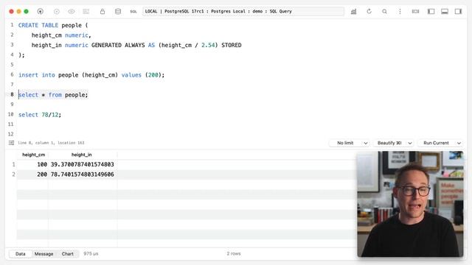
Task: Click the grayed commit circle icon
Action: coord(56,12)
